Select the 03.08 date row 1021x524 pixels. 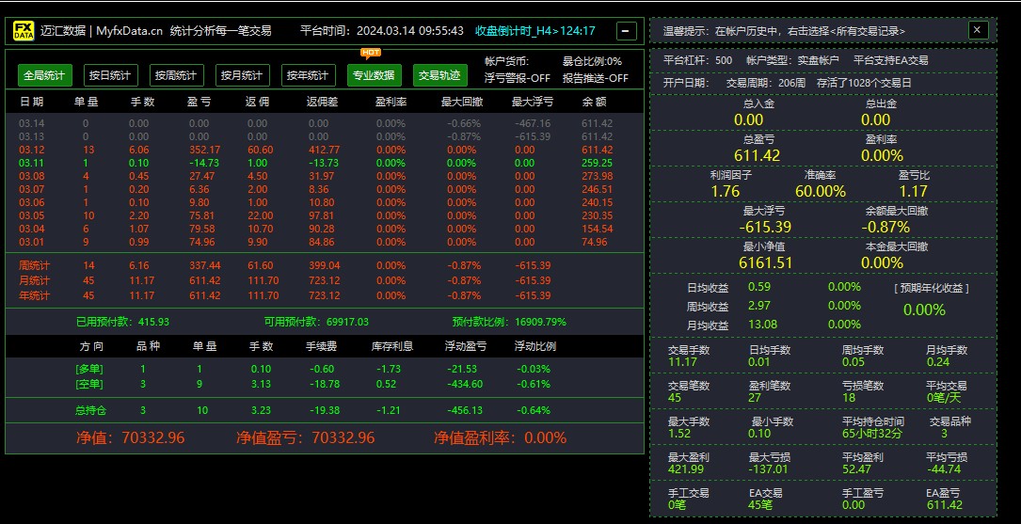coord(325,176)
